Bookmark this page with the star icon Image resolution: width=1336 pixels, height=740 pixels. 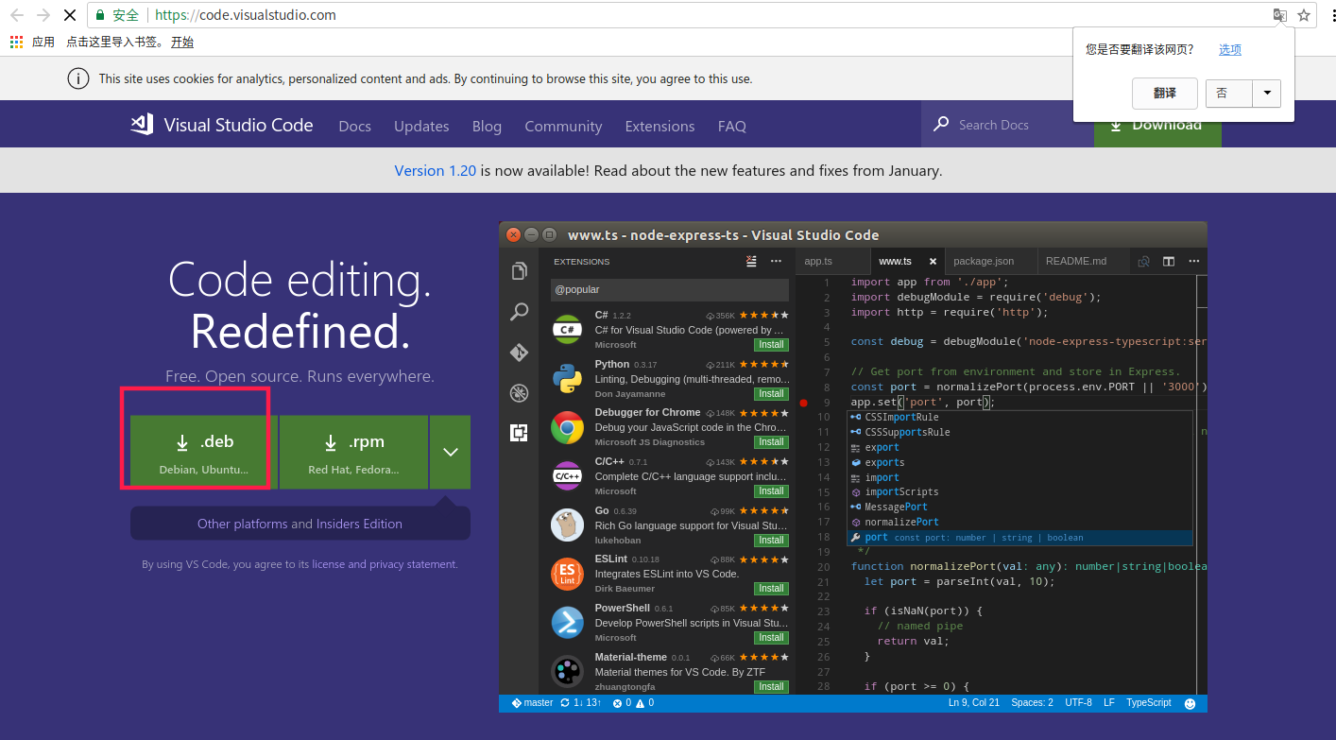(1304, 15)
